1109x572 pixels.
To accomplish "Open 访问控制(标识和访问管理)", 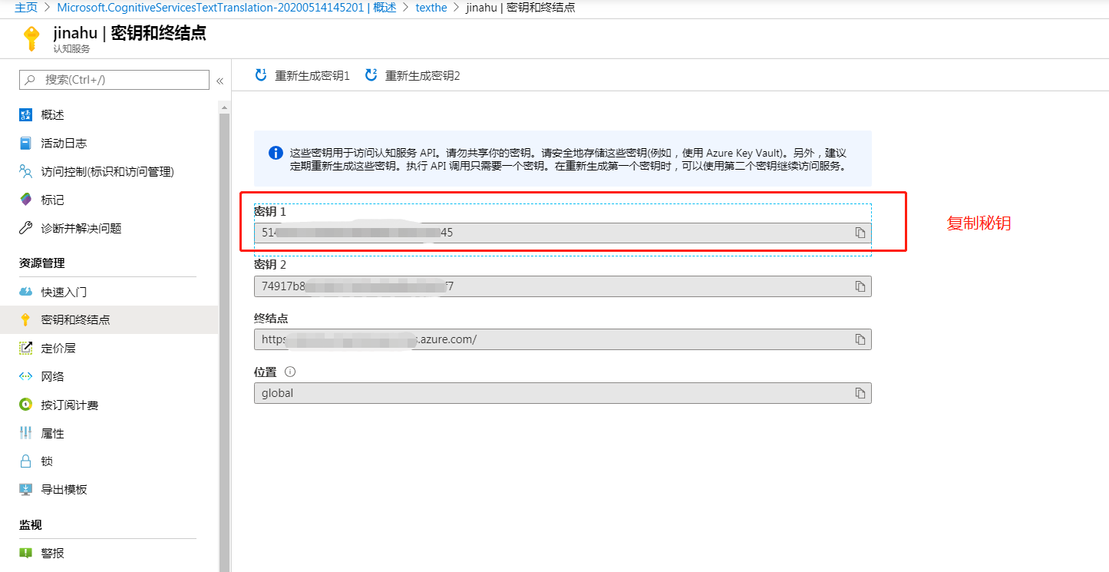I will click(x=109, y=172).
